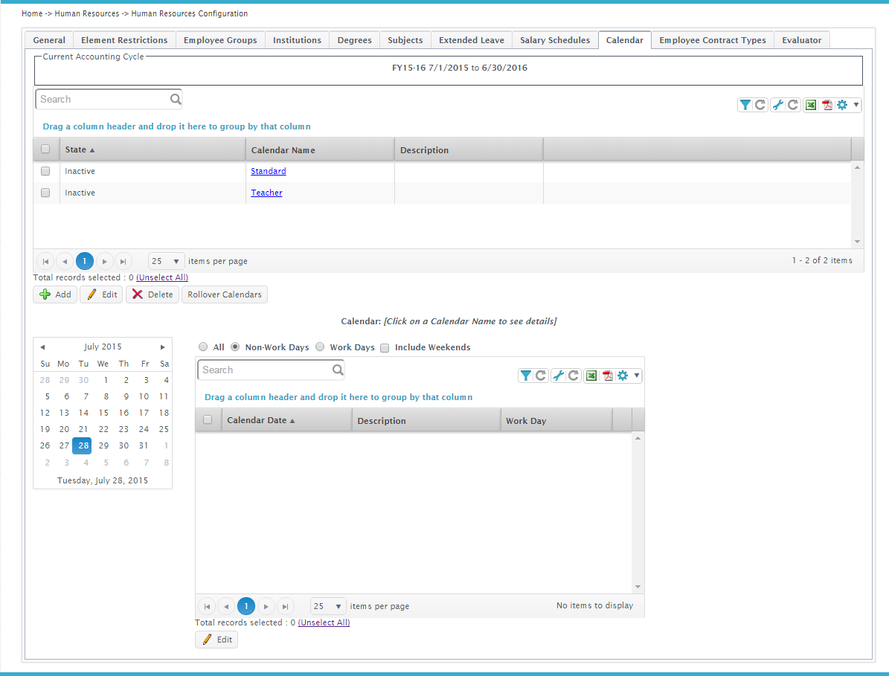Click the wrench icon in upper grid toolbar
This screenshot has width=889, height=676.
(x=777, y=105)
